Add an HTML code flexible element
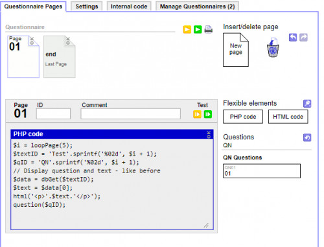The width and height of the screenshot is (324, 247). coord(288,117)
